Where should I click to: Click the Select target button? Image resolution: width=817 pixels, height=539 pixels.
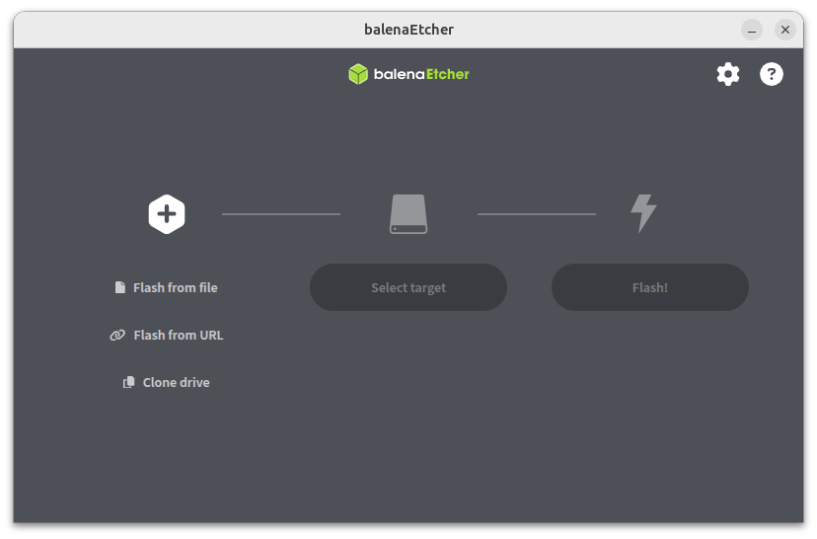pos(408,287)
